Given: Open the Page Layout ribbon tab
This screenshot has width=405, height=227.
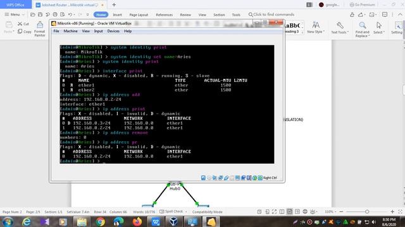Looking at the screenshot, I should click(139, 15).
